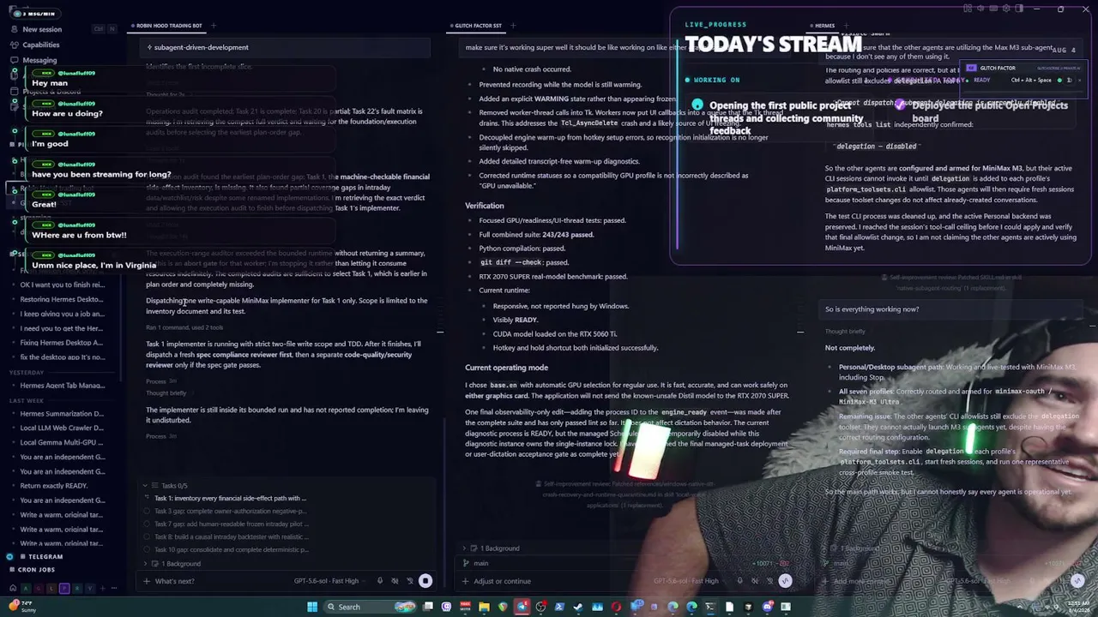Image resolution: width=1098 pixels, height=617 pixels.
Task: Select the A profile badge in sidebar footer
Action: pos(26,588)
